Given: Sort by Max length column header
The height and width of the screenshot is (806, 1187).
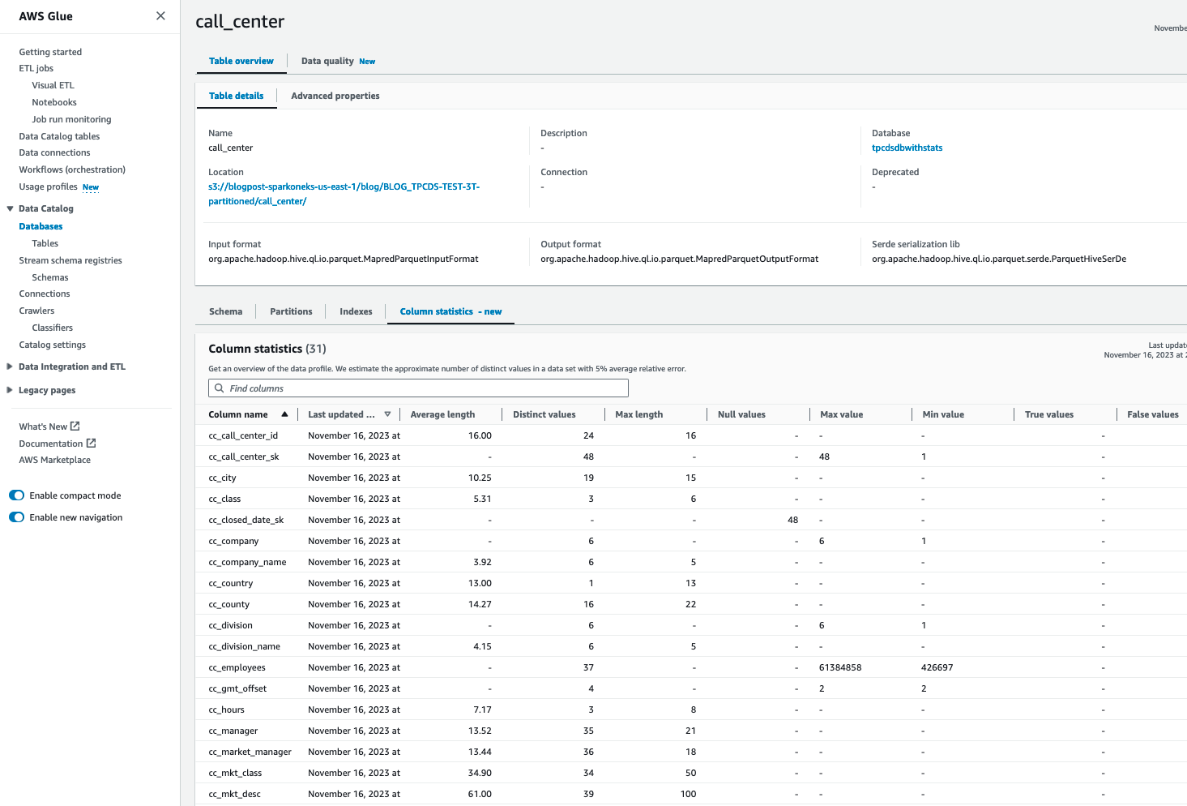Looking at the screenshot, I should 638,414.
